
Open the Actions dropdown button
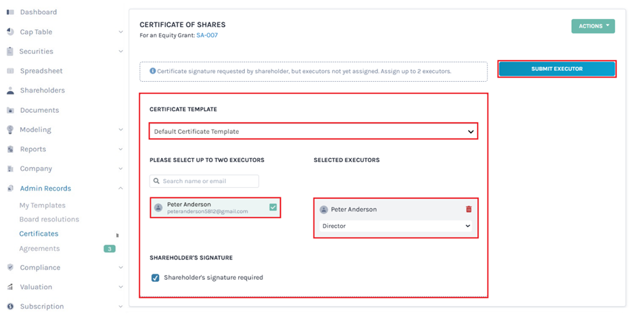593,26
